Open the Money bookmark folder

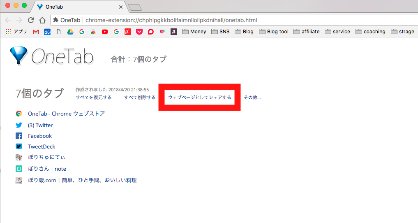[194, 32]
